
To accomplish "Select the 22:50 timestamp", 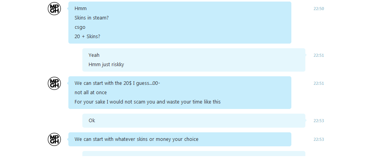I will pos(319,9).
